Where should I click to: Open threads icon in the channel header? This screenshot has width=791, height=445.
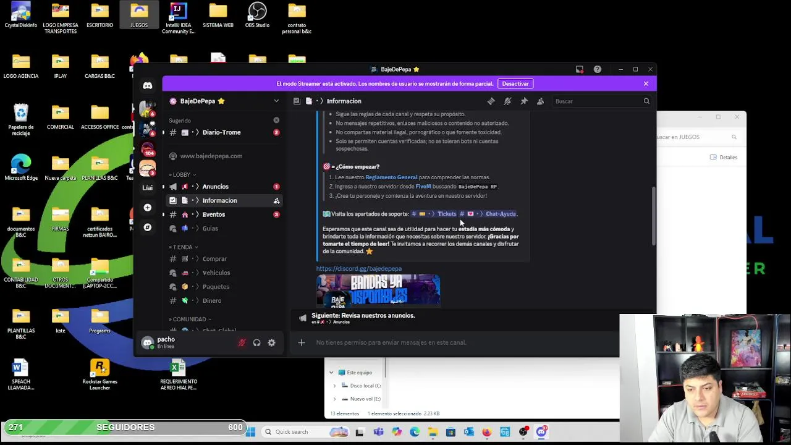(491, 101)
